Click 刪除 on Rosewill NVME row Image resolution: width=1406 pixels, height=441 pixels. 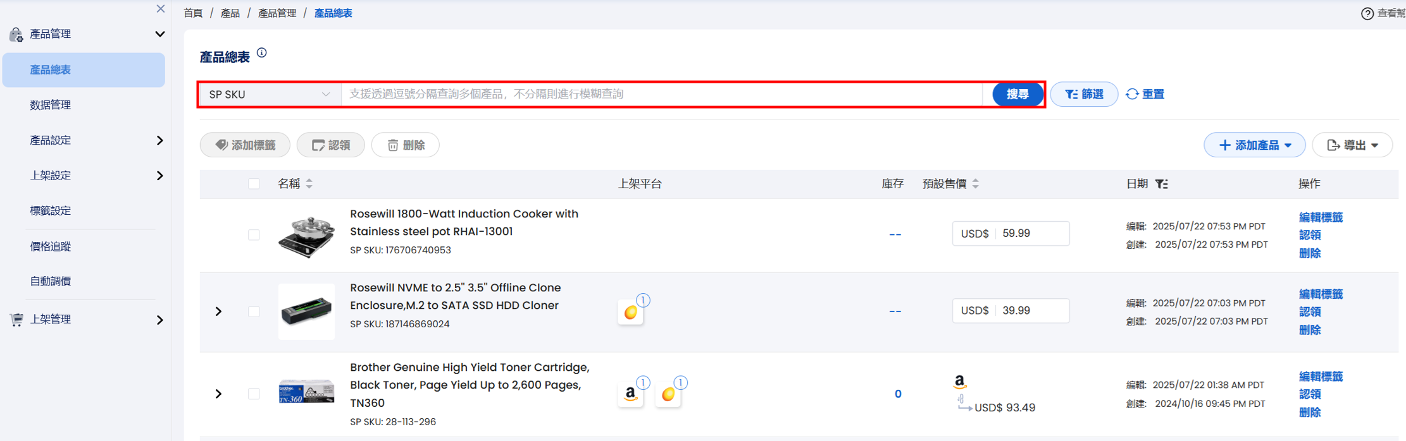click(1310, 330)
